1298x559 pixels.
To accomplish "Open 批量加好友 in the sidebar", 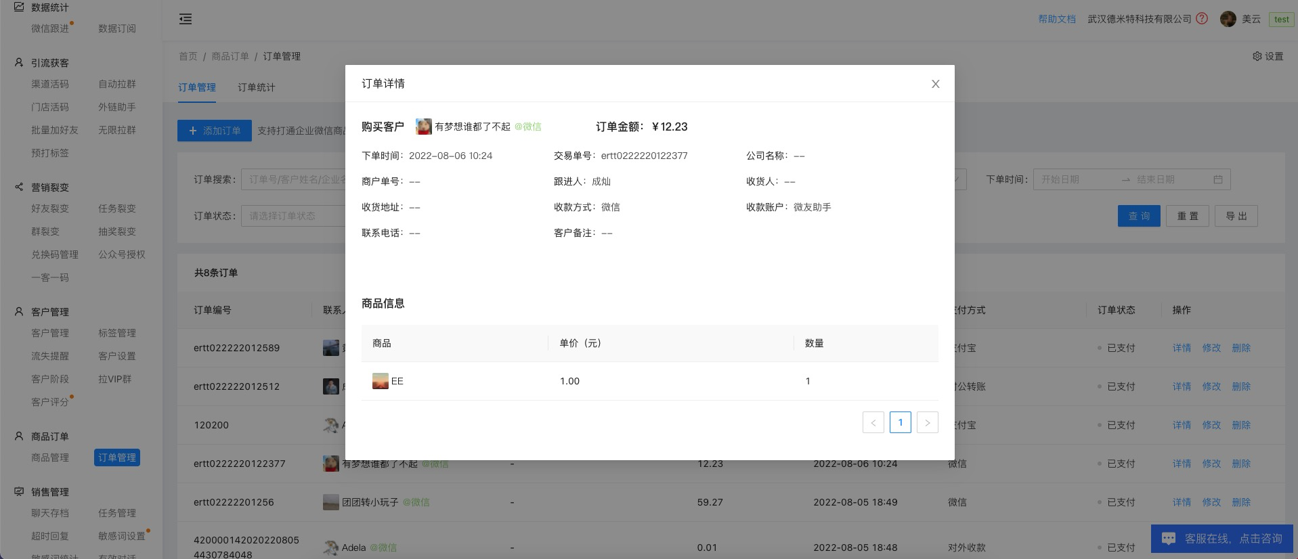I will (x=55, y=130).
